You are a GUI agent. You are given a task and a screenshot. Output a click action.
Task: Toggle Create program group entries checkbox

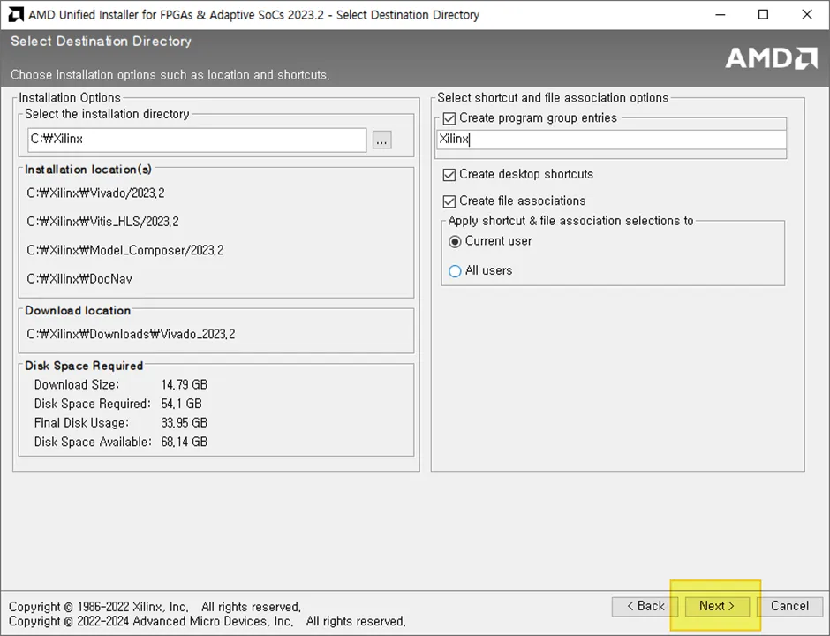click(x=449, y=118)
